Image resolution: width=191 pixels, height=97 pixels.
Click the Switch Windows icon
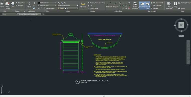tap(135, 4)
